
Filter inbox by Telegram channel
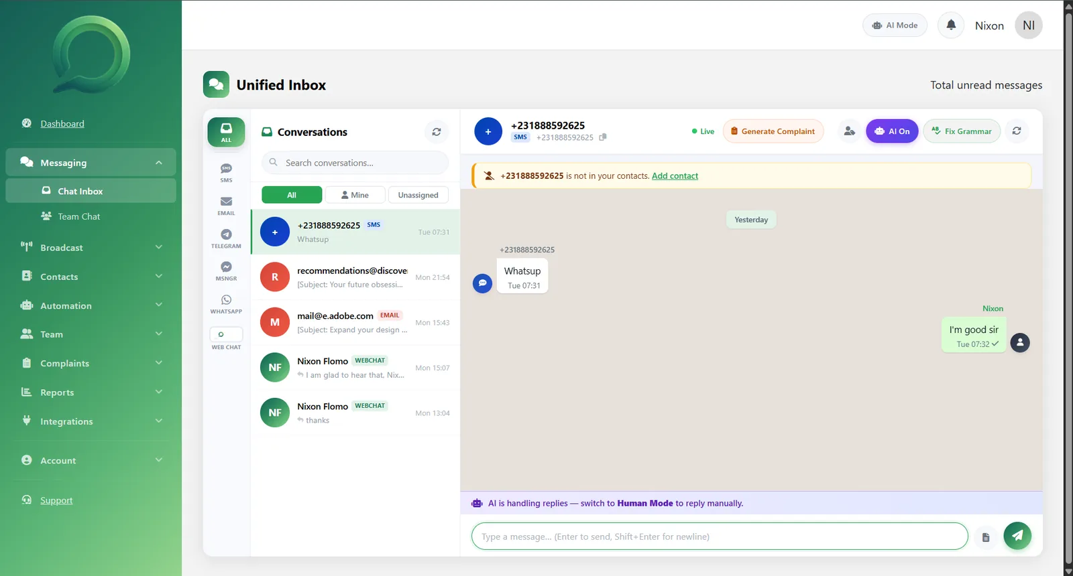coord(226,239)
